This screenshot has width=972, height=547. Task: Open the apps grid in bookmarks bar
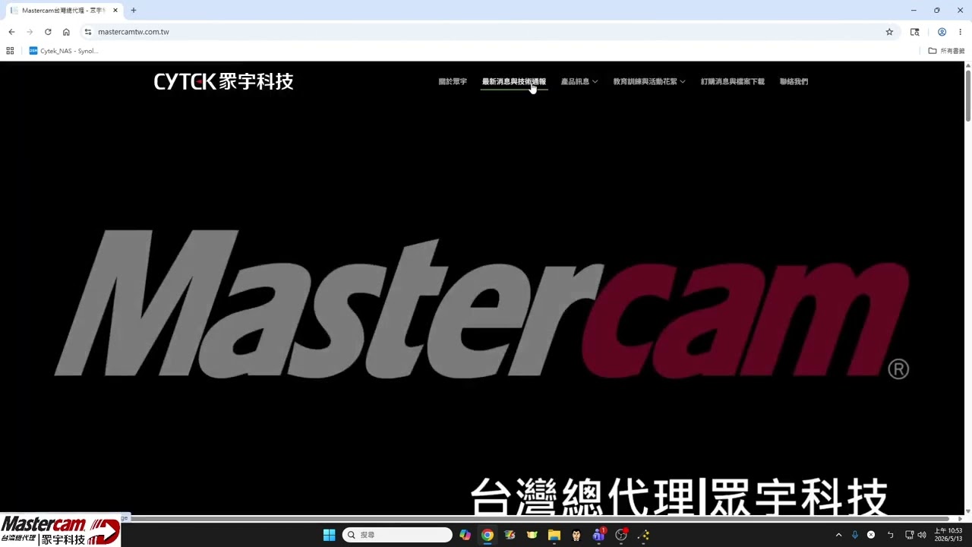click(10, 51)
